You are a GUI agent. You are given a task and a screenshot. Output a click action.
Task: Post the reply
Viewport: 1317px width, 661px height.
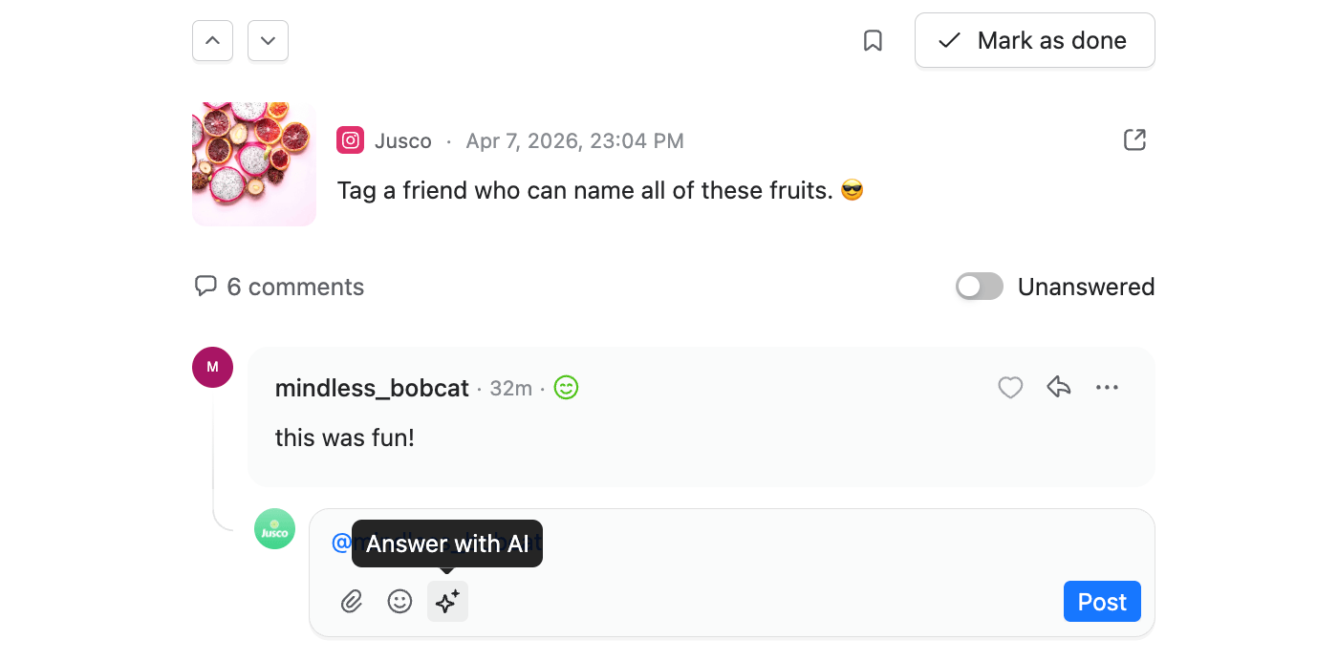[x=1102, y=602]
